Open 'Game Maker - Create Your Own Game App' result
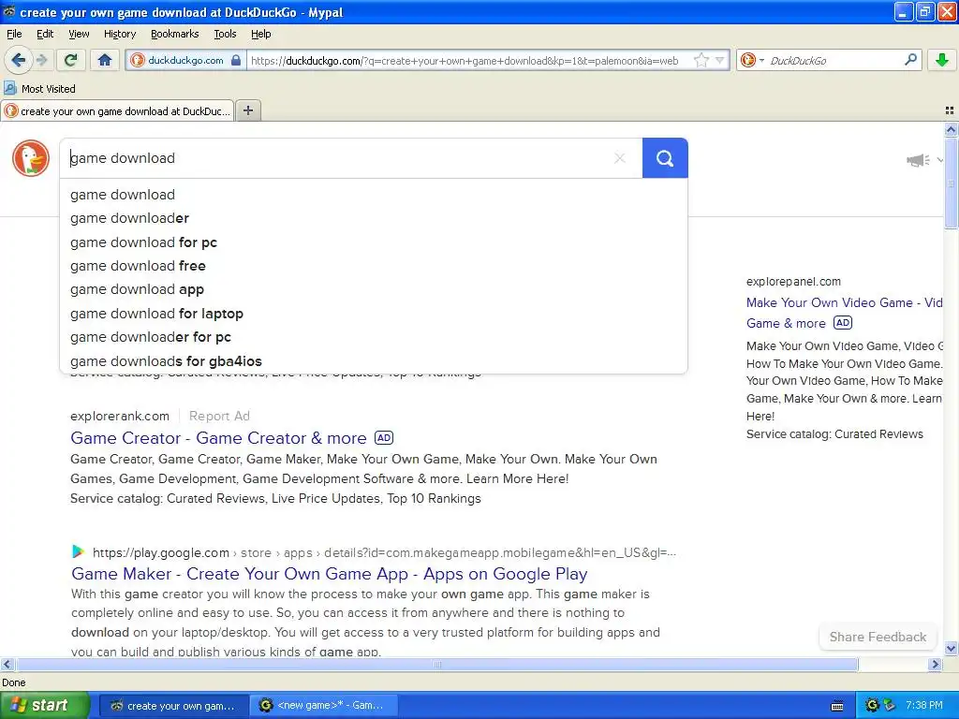Image resolution: width=959 pixels, height=719 pixels. (x=329, y=574)
